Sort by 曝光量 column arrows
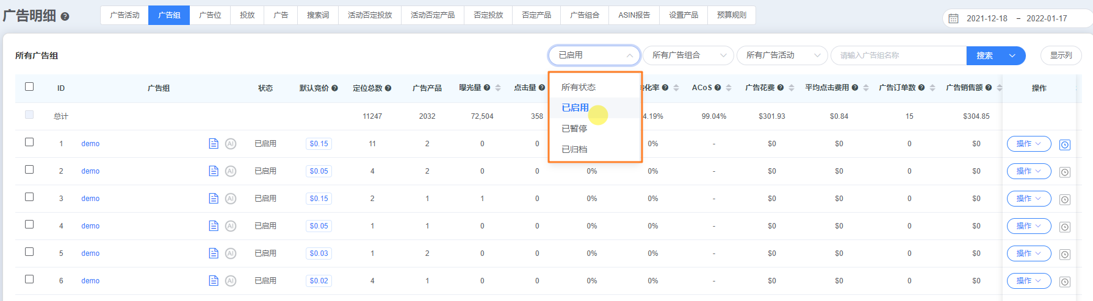The height and width of the screenshot is (301, 1093). tap(498, 88)
